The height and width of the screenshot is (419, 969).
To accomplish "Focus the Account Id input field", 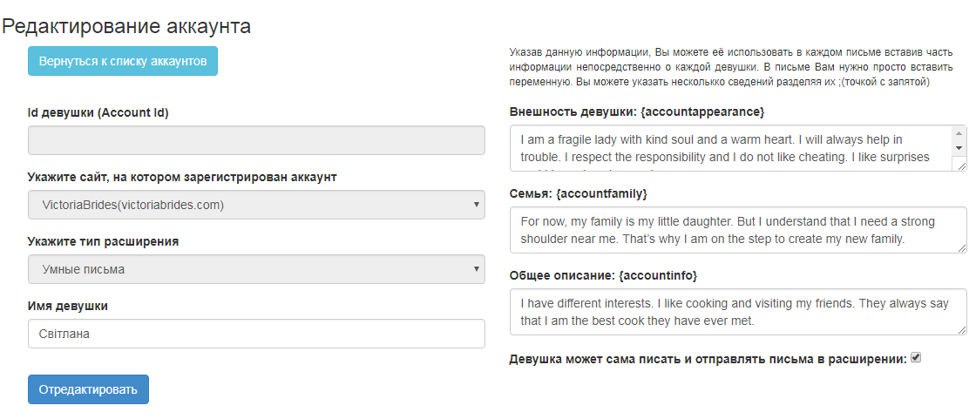I will coord(256,140).
